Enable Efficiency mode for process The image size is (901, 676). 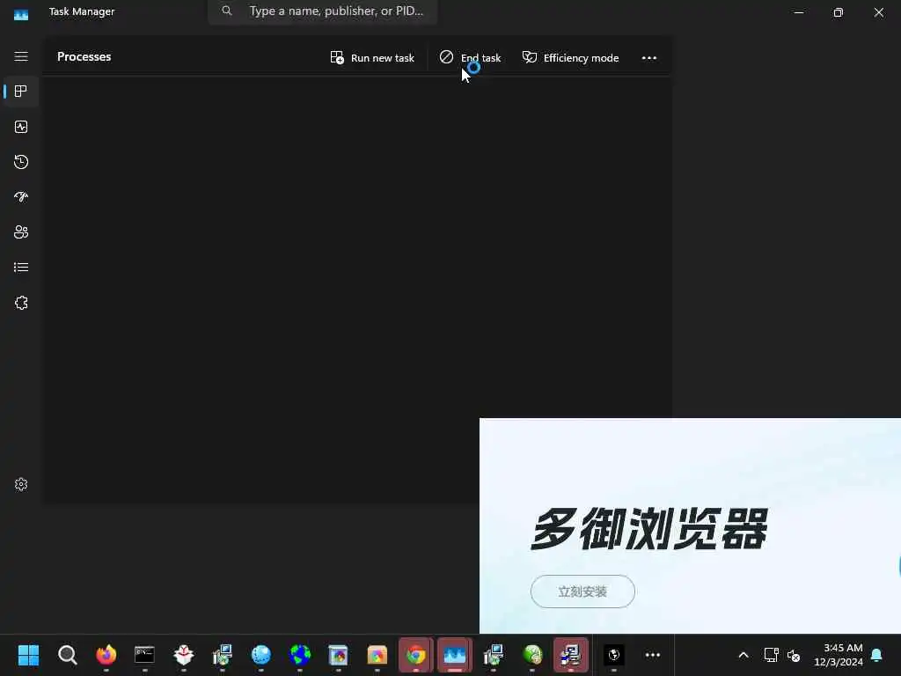570,57
